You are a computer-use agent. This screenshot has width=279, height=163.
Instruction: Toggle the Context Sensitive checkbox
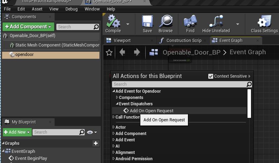point(210,76)
